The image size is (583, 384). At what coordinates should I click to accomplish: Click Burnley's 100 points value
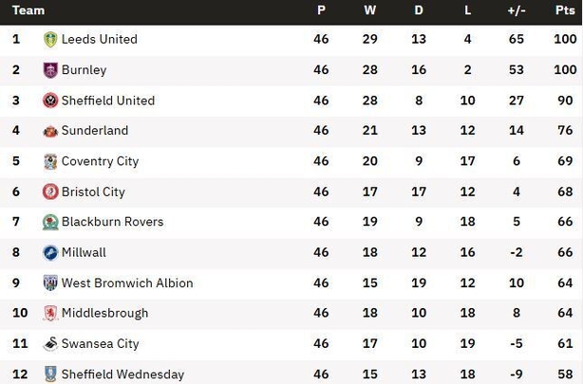(x=565, y=69)
